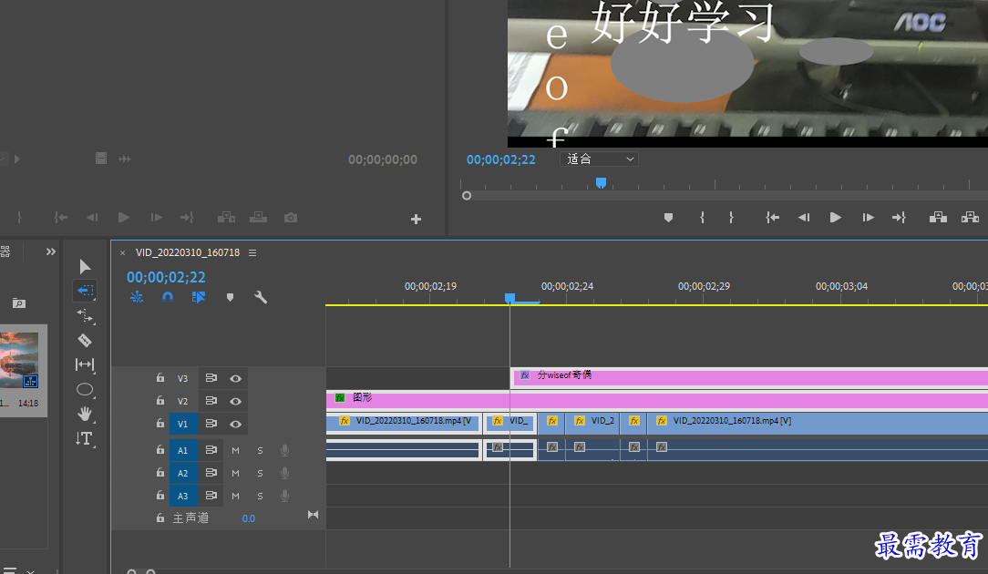Screen dimensions: 988x574
Task: Add marker in program monitor
Action: [668, 218]
